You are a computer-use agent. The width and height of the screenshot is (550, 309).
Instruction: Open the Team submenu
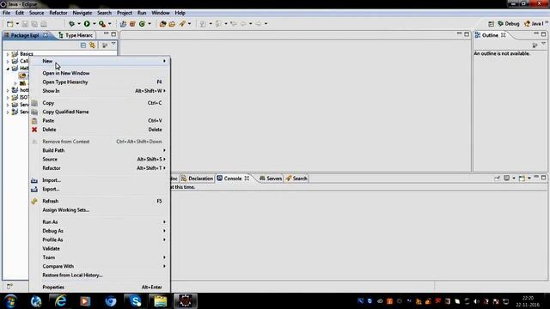[x=100, y=257]
